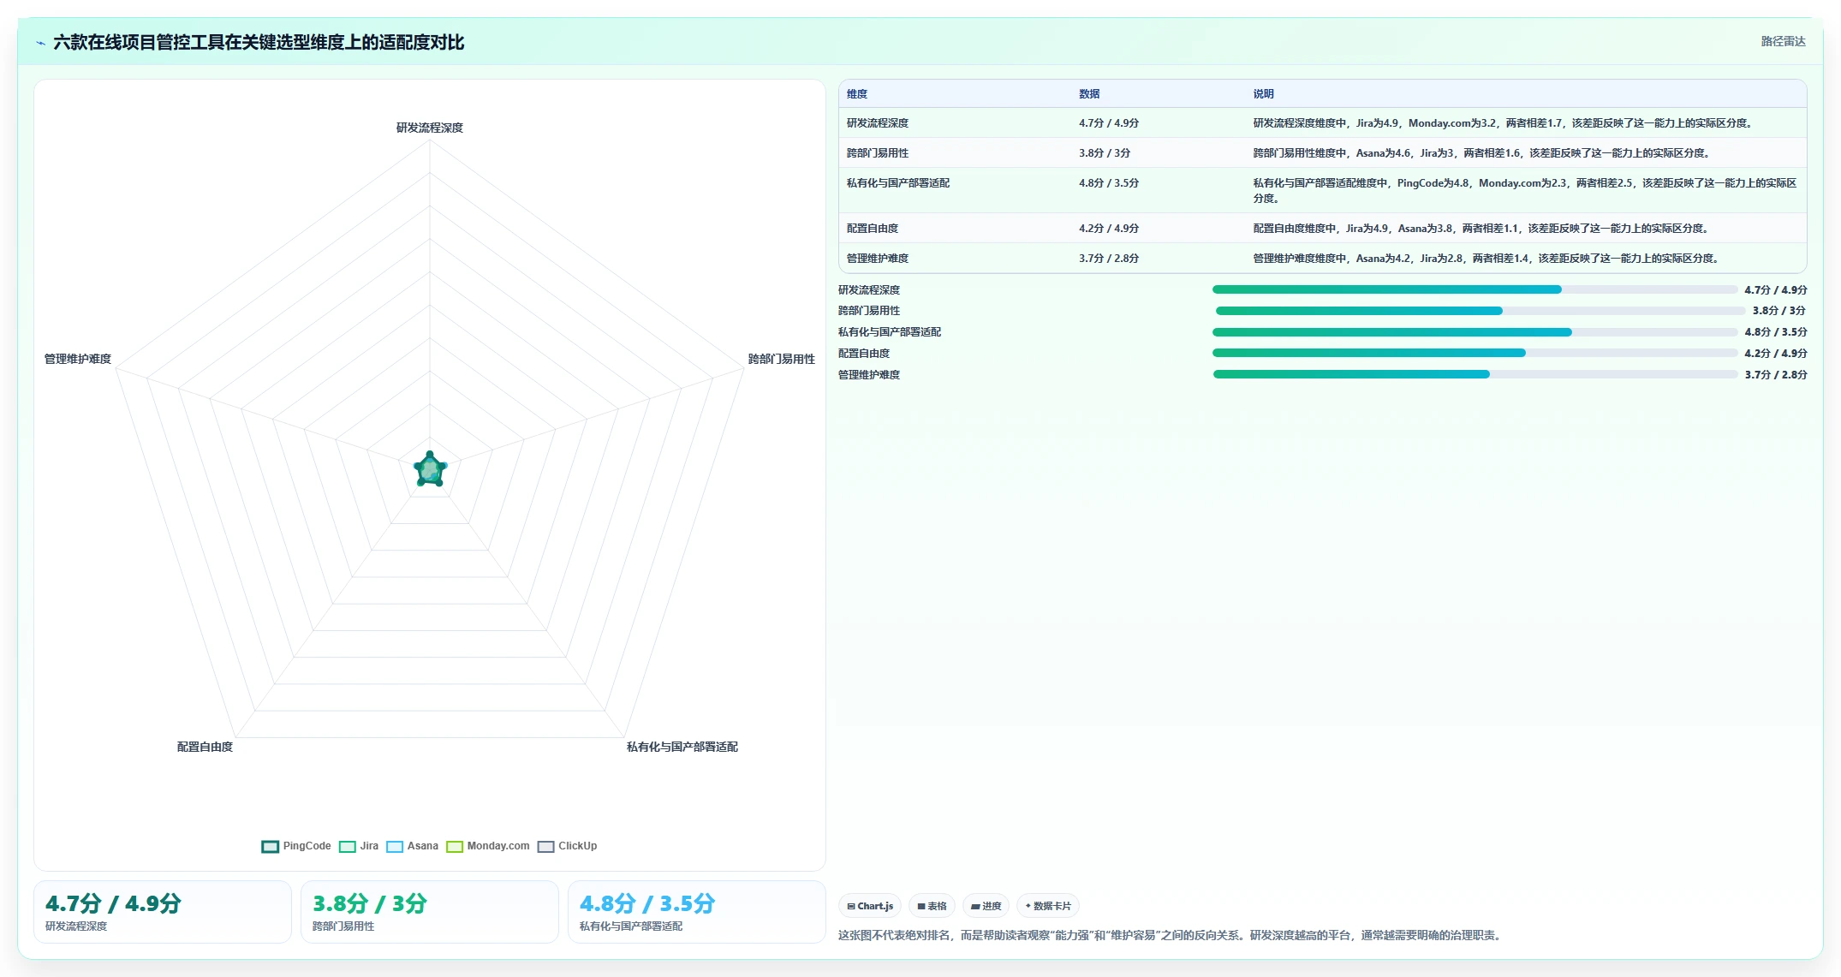Click the 私有化与国产部署适配 progress bar
This screenshot has width=1841, height=977.
pyautogui.click(x=1475, y=332)
